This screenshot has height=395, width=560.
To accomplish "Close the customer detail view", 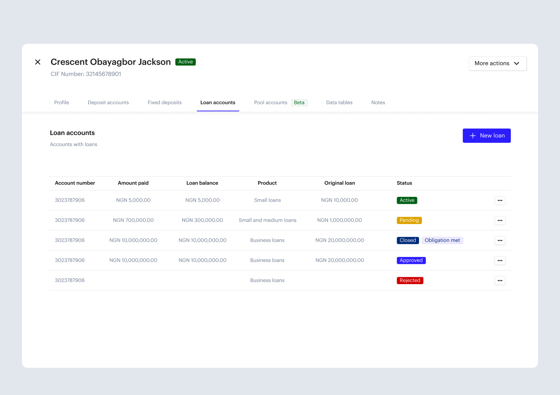I will (x=38, y=62).
